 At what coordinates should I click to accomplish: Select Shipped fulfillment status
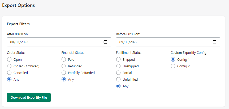coord(118,59)
